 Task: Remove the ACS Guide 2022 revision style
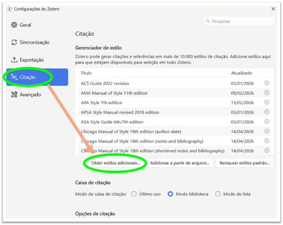tap(267, 83)
